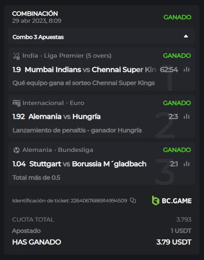Select the Bundesliga league label

[76, 150]
